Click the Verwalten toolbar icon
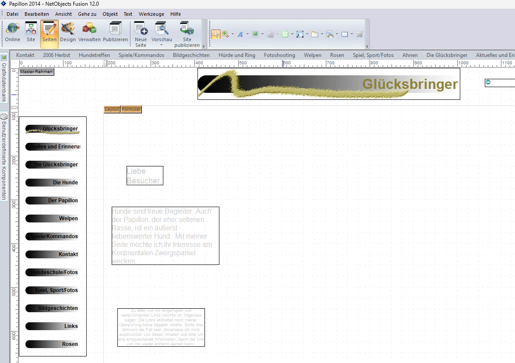The height and width of the screenshot is (363, 515). (x=89, y=32)
